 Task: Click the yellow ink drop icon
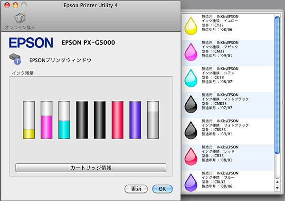coord(190,26)
